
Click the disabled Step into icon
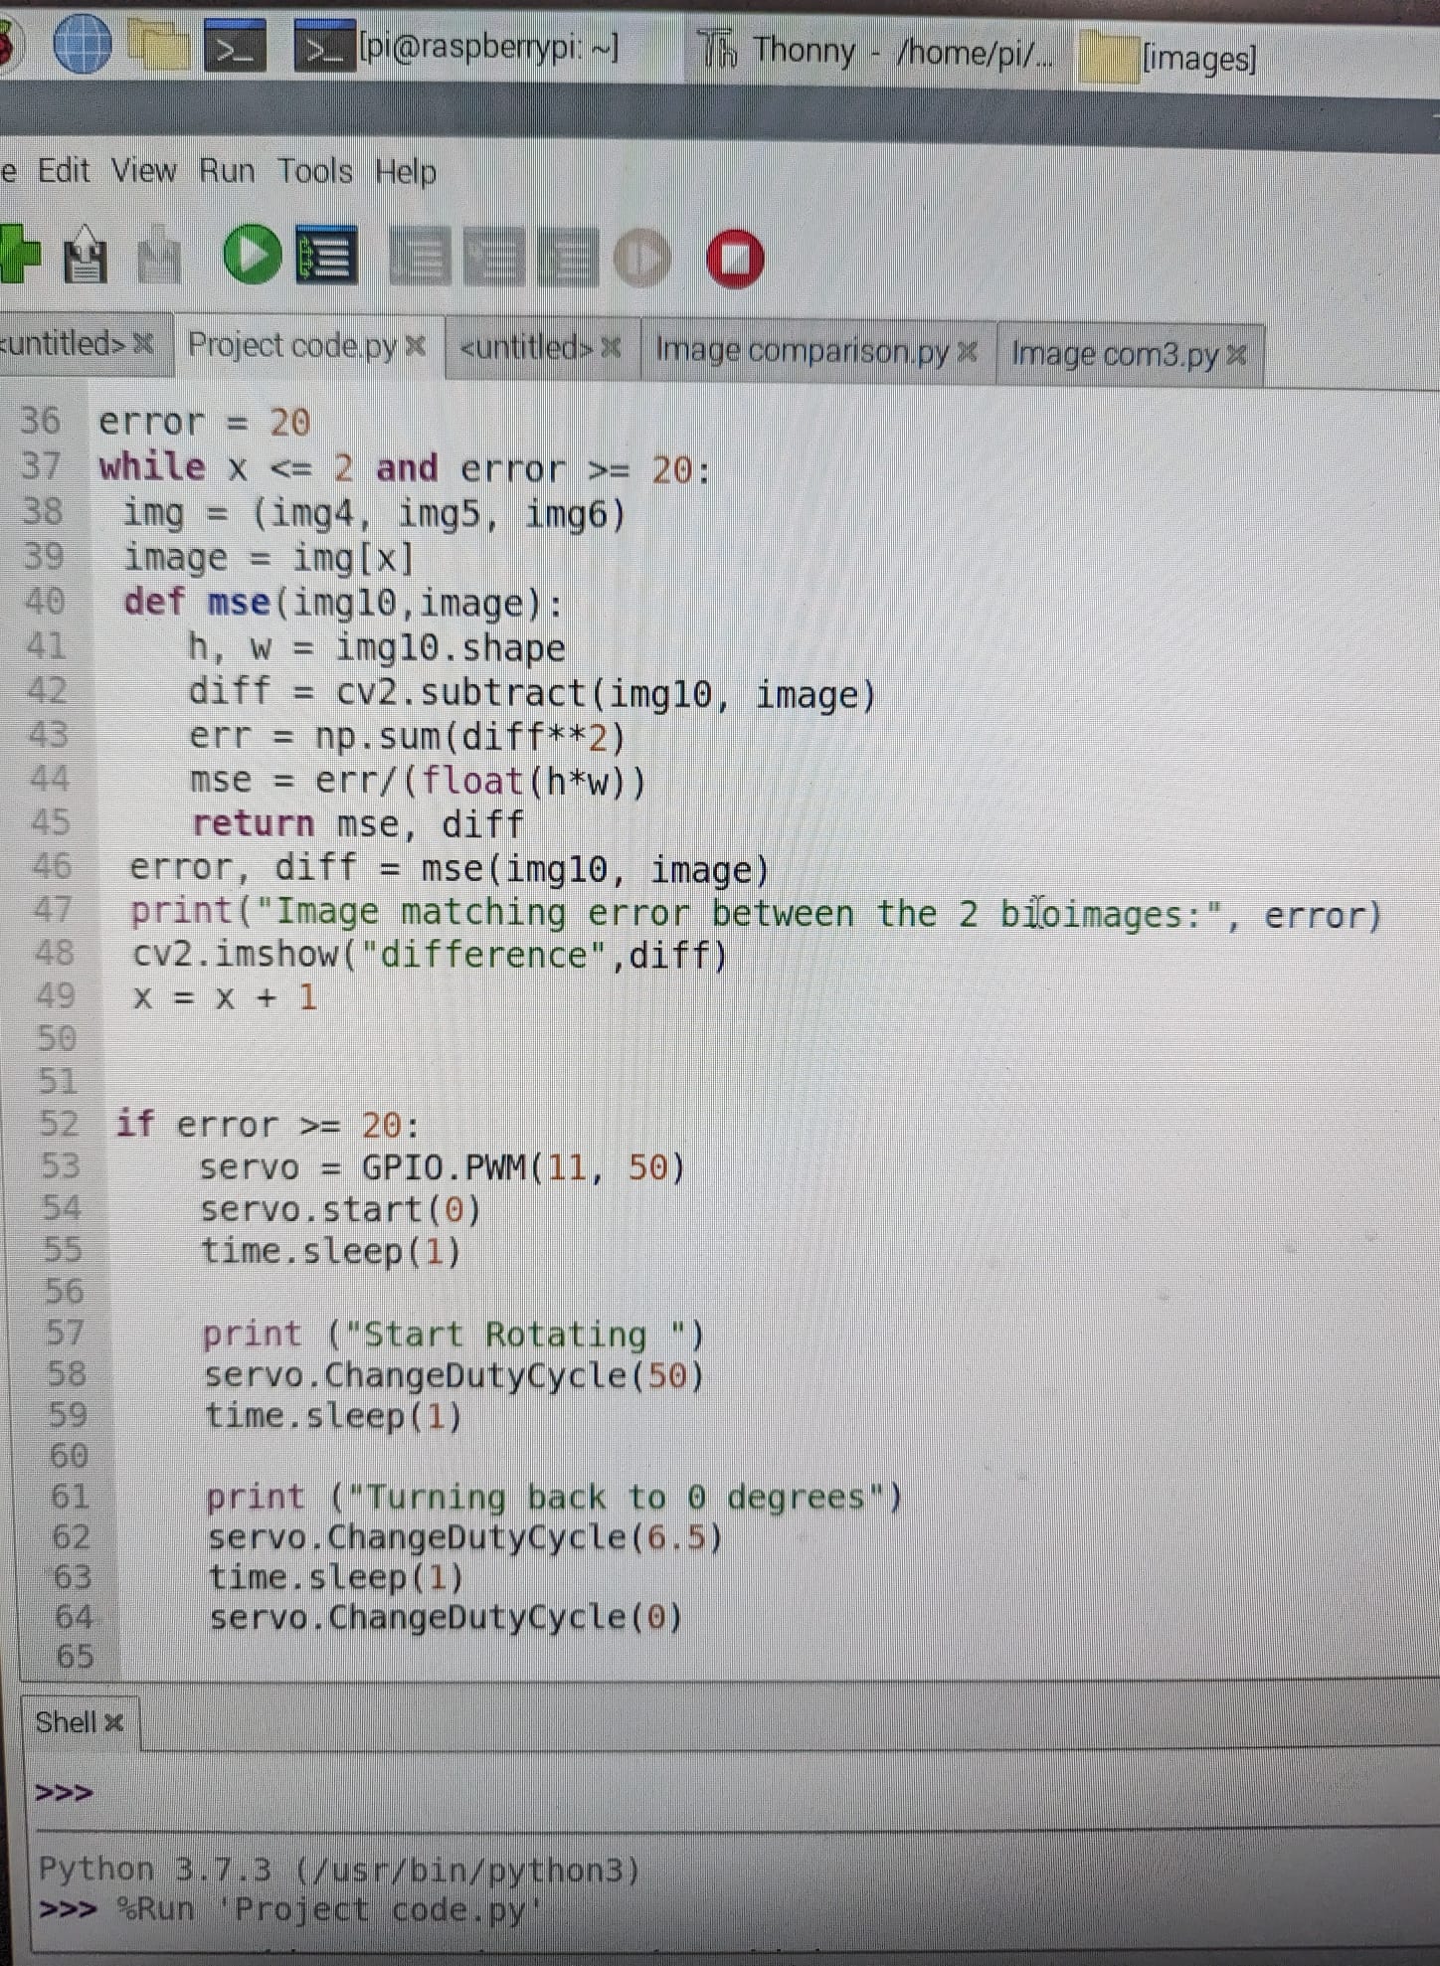tap(494, 258)
